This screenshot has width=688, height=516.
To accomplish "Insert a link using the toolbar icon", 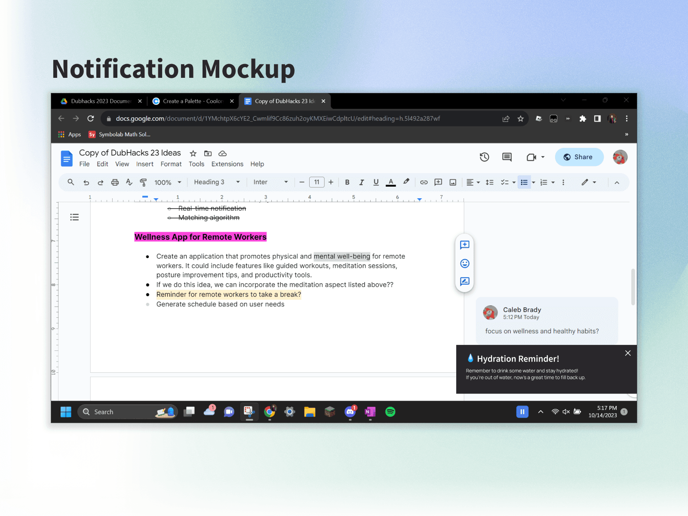I will click(424, 182).
